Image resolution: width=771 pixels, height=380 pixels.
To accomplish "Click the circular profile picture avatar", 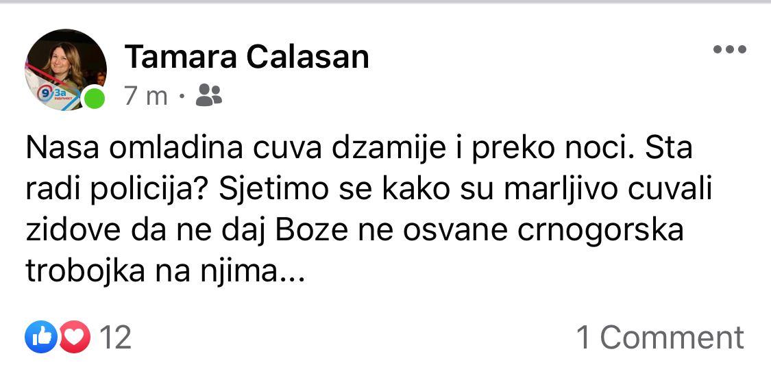I will [66, 70].
